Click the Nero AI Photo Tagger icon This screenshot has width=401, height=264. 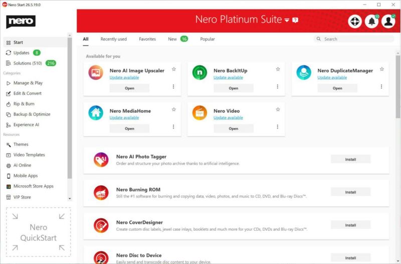(101, 160)
